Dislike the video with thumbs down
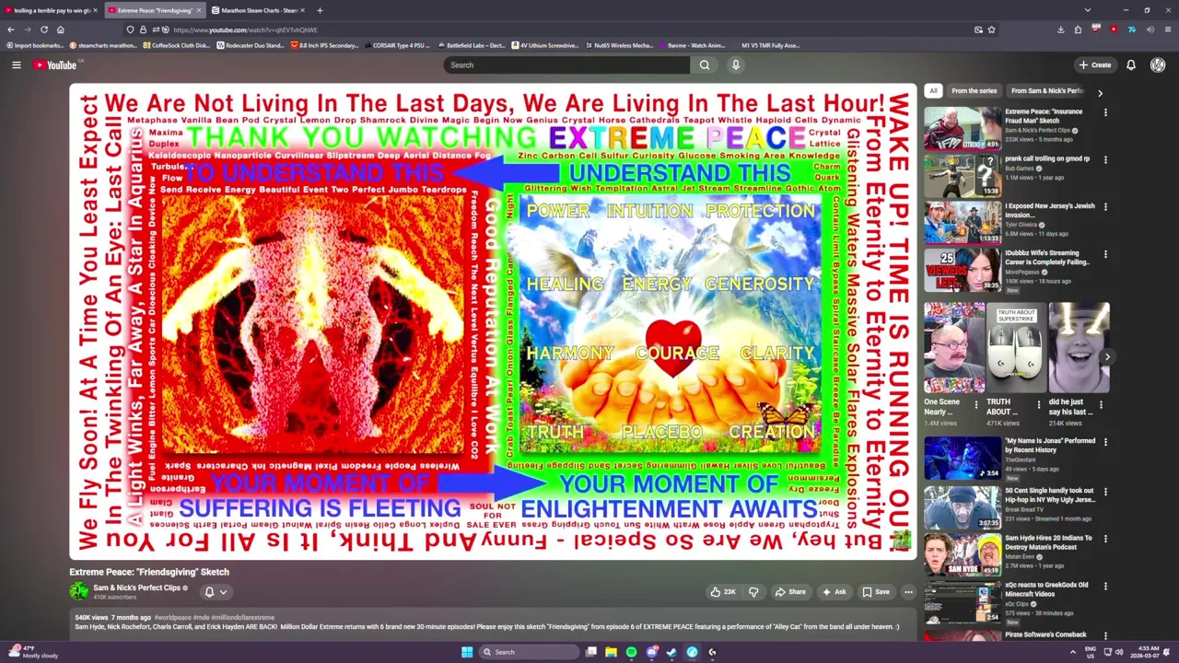1179x663 pixels. click(x=753, y=592)
